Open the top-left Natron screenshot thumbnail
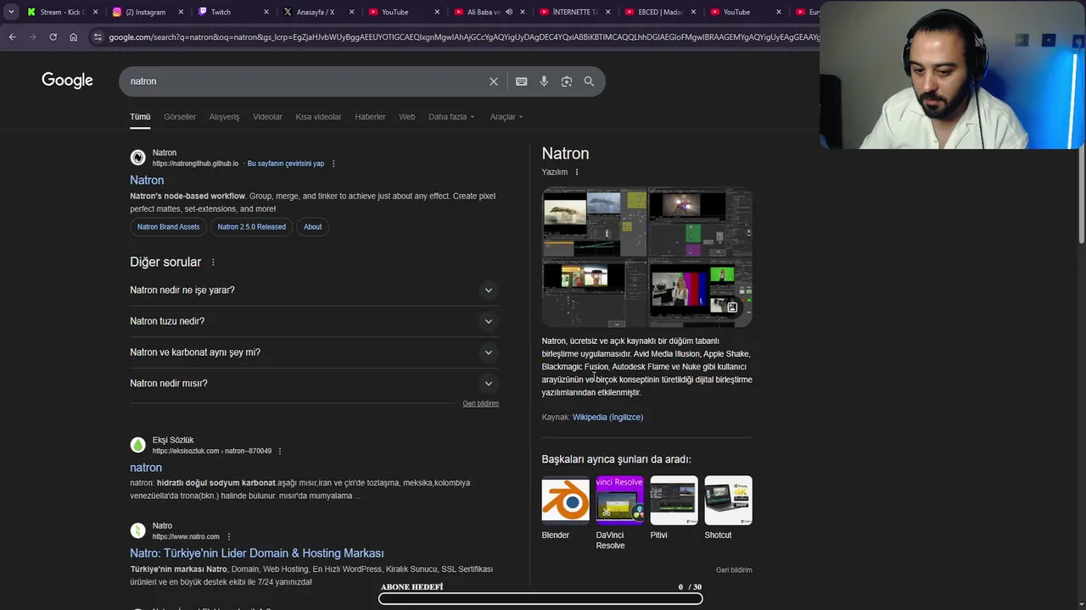Viewport: 1086px width, 610px height. [x=594, y=222]
